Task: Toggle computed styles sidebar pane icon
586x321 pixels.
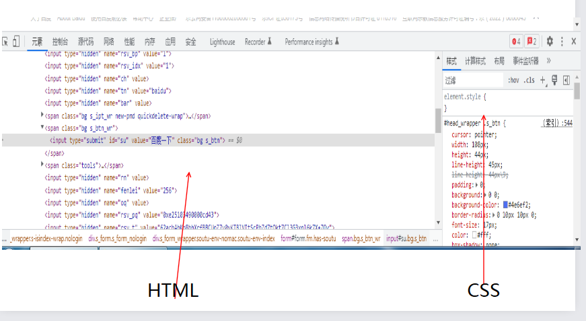Action: [566, 80]
